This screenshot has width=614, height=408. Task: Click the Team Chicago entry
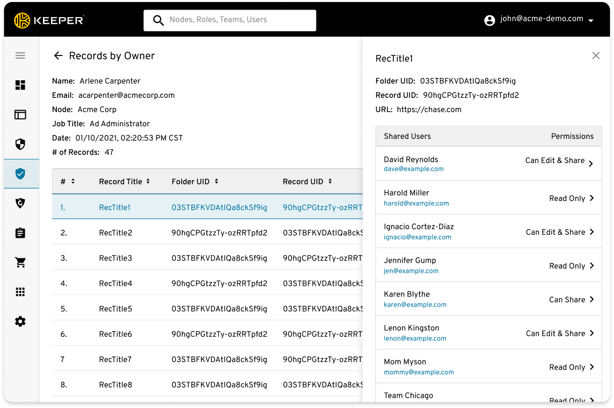pos(408,395)
